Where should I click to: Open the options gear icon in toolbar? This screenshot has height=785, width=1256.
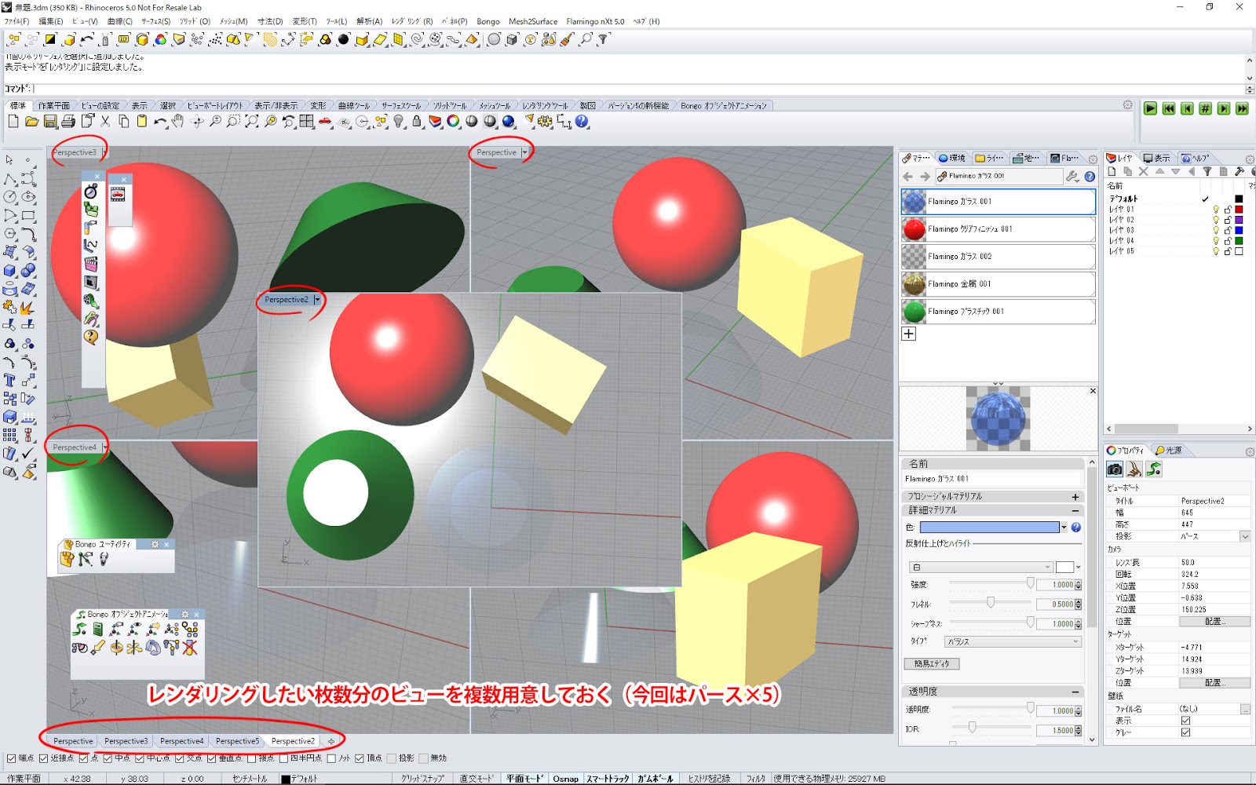546,122
